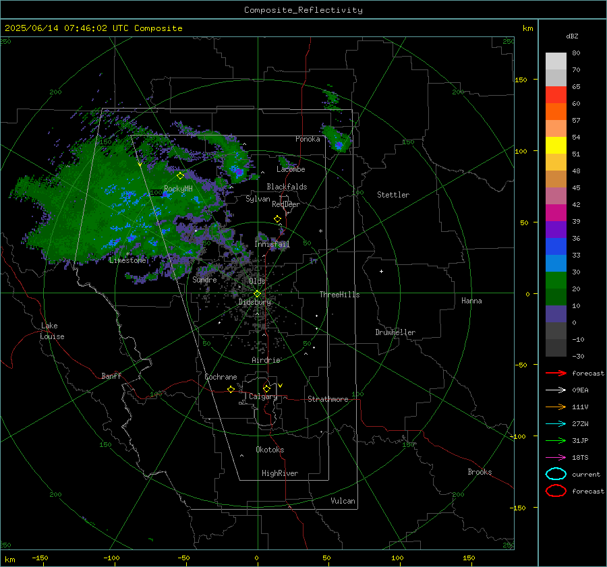Click the RedDeer city label
This screenshot has height=567, width=607.
[286, 204]
